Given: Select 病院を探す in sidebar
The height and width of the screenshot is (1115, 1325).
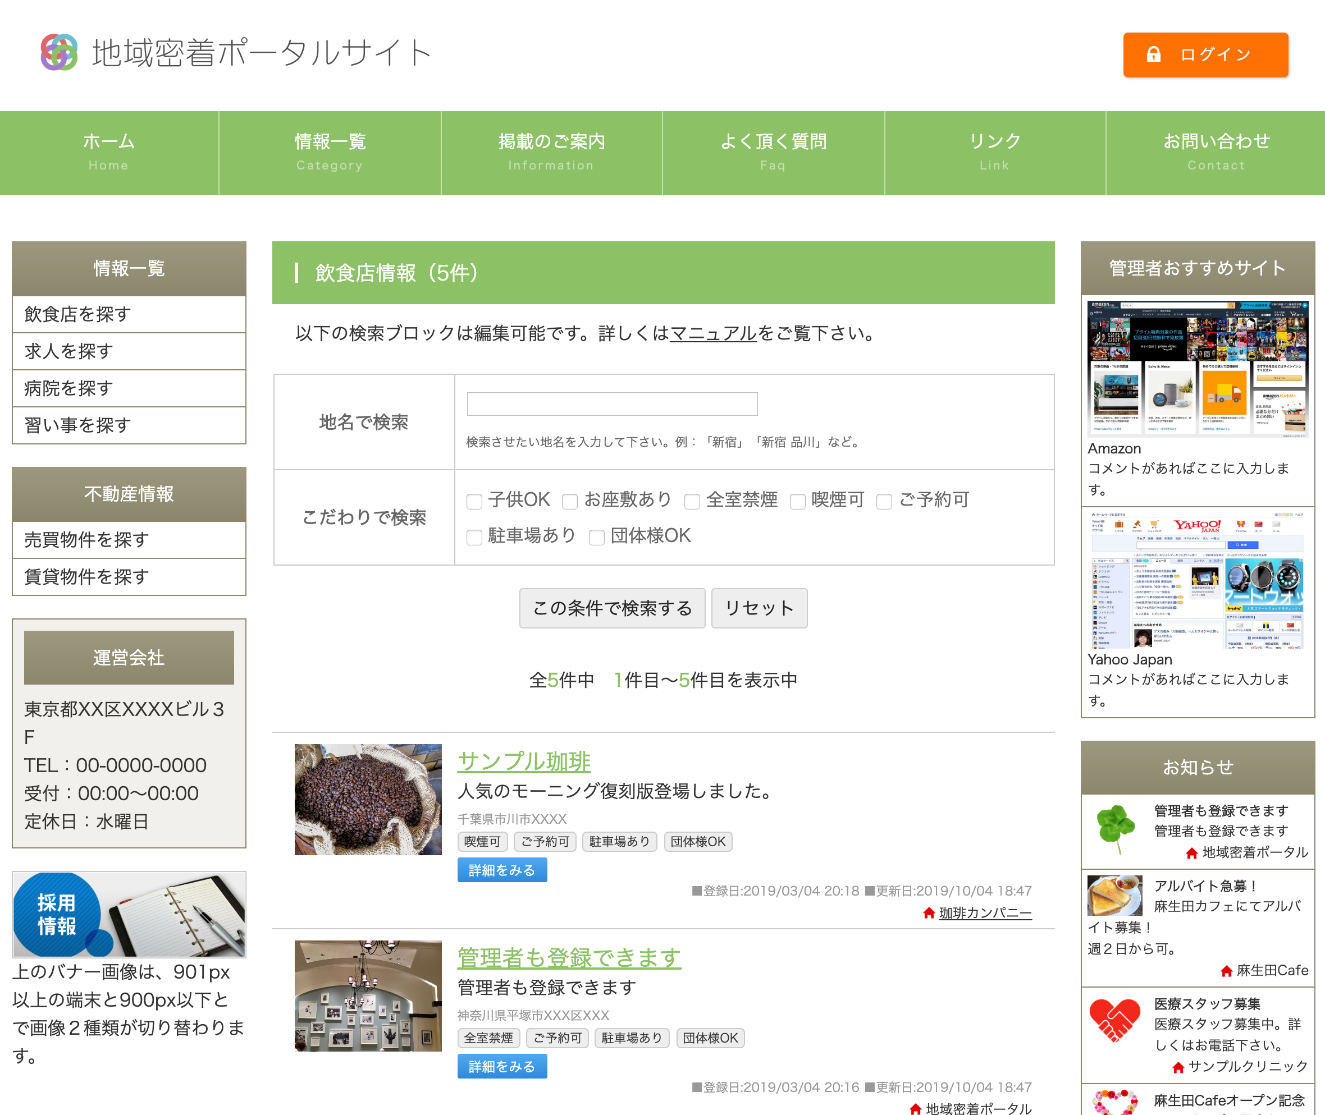Looking at the screenshot, I should coord(129,388).
